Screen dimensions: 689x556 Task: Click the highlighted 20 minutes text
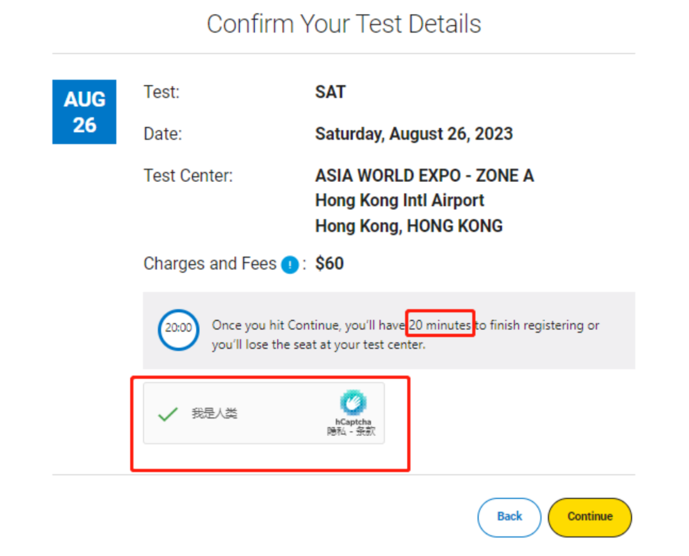click(440, 325)
